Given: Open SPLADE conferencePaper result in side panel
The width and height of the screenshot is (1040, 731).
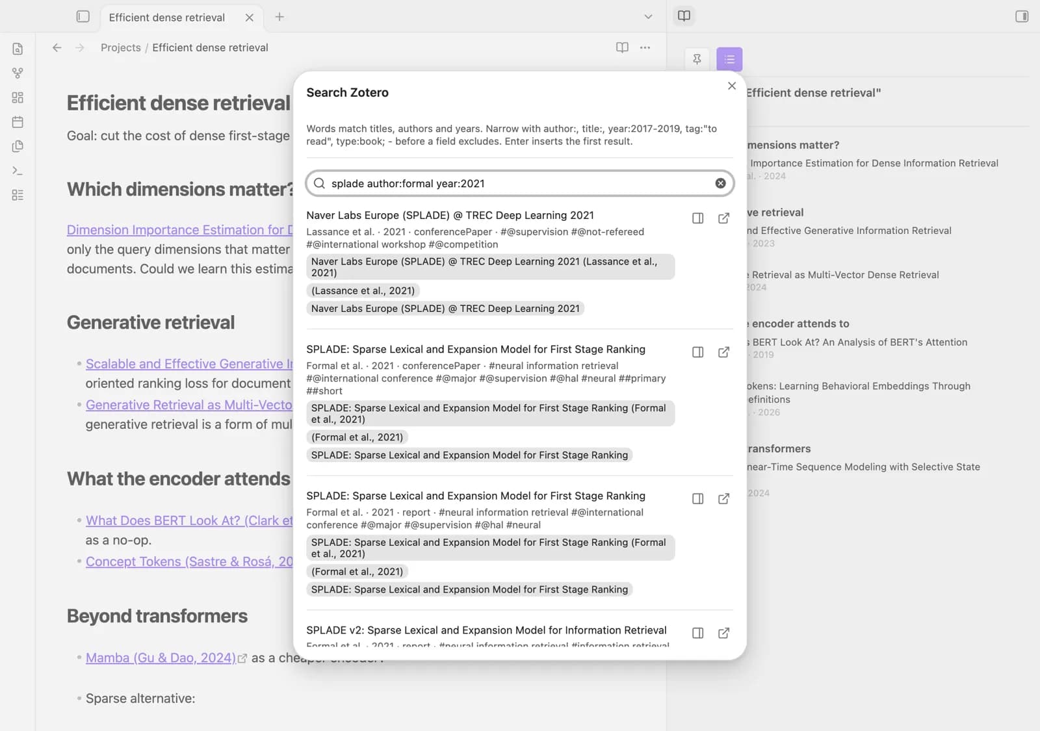Looking at the screenshot, I should click(x=697, y=352).
